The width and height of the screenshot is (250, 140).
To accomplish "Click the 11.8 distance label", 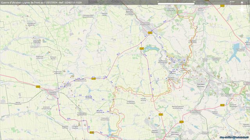I will [145, 55].
